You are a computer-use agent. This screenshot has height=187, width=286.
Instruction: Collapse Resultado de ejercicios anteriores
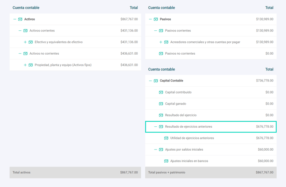point(155,127)
